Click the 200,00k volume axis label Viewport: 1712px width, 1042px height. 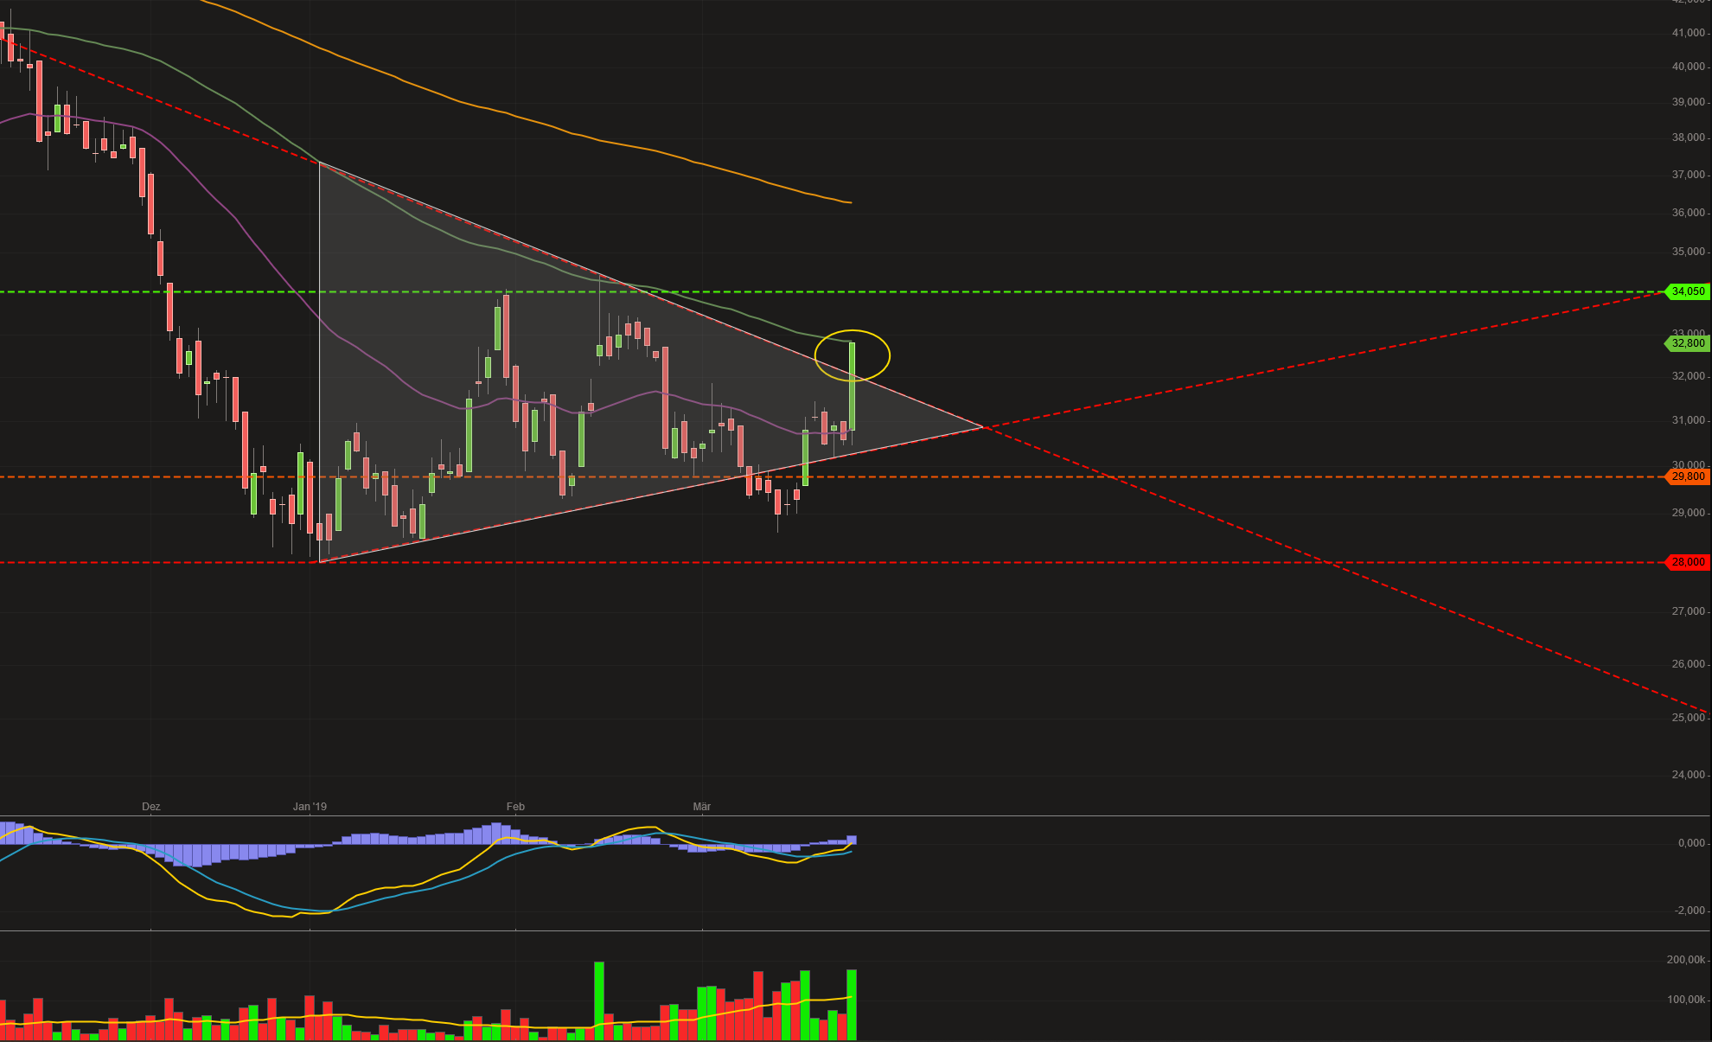coord(1685,960)
